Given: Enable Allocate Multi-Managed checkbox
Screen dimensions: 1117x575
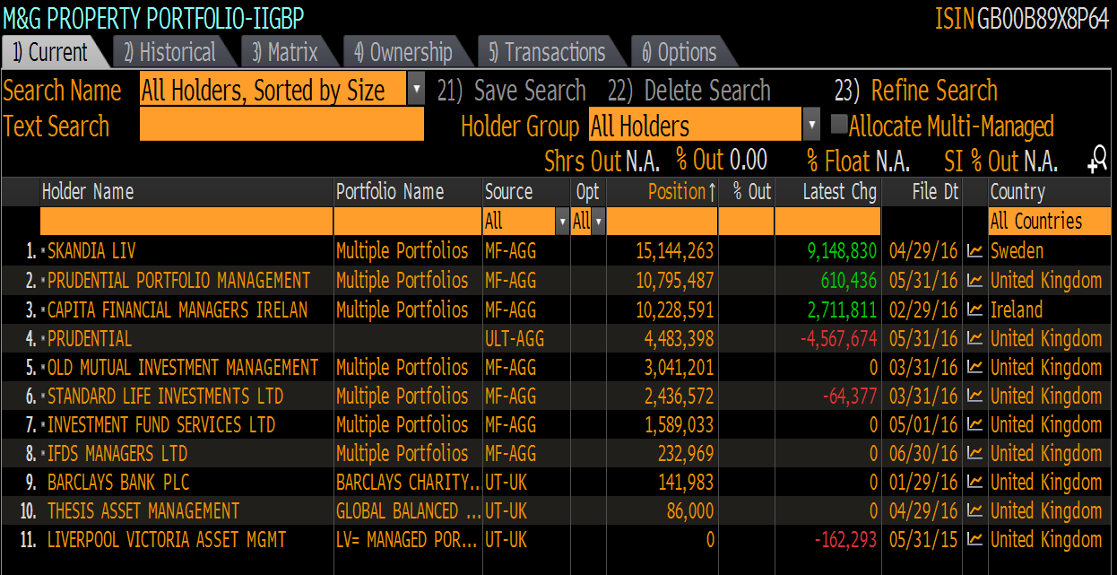Looking at the screenshot, I should (x=838, y=125).
